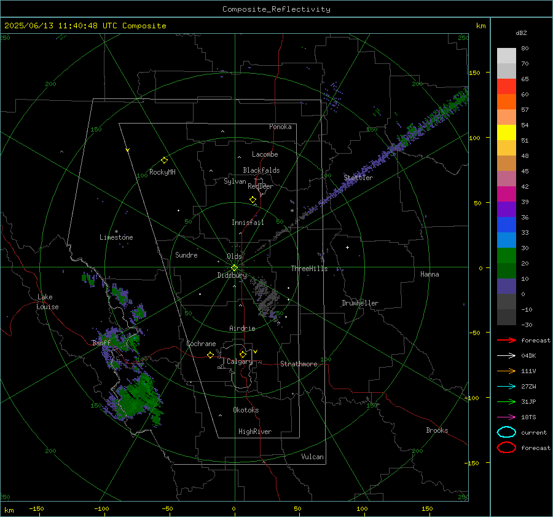Click the Calgary city label
This screenshot has width=553, height=517.
click(x=240, y=361)
